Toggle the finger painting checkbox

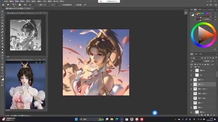point(75,5)
